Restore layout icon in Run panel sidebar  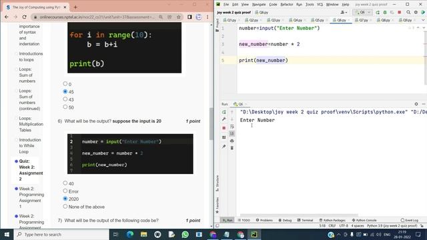[224, 137]
